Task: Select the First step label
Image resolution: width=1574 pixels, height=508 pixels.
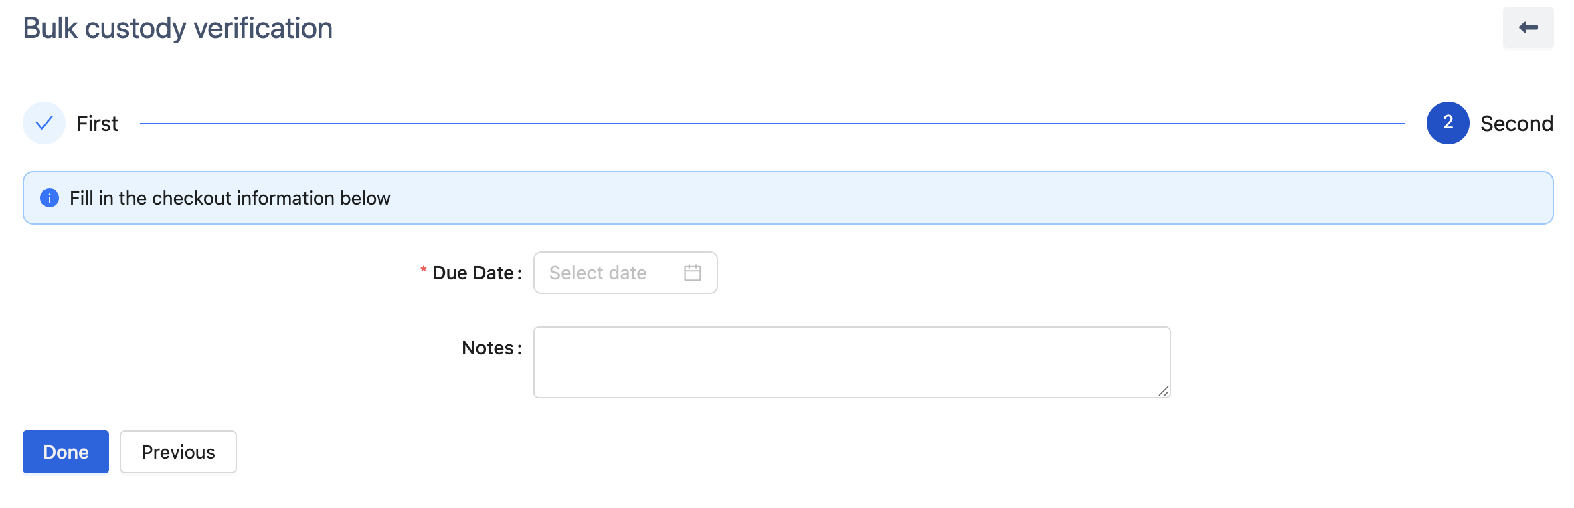Action: pyautogui.click(x=97, y=124)
